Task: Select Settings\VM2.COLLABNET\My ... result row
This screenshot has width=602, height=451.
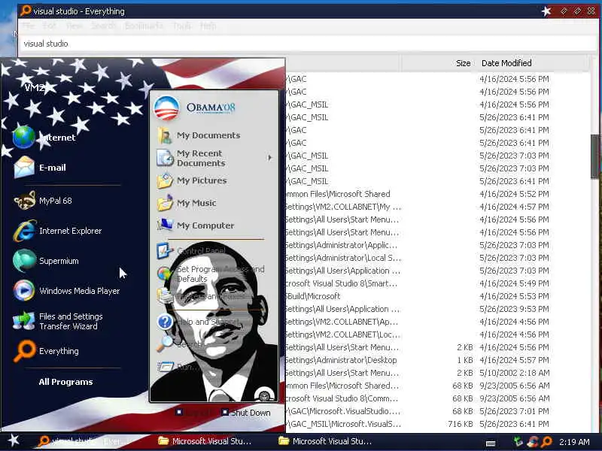Action: 438,207
